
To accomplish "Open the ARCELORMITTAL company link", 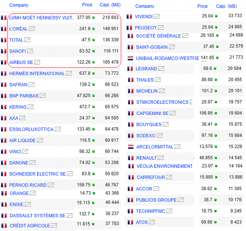I will pos(155,147).
